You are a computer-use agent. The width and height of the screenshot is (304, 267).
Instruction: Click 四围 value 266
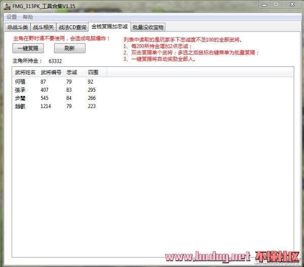click(x=92, y=98)
